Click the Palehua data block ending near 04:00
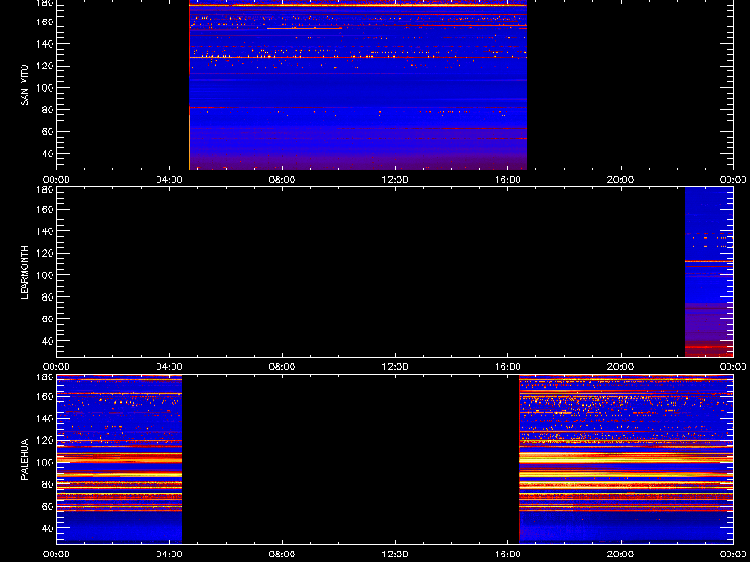The image size is (750, 562). tap(120, 459)
